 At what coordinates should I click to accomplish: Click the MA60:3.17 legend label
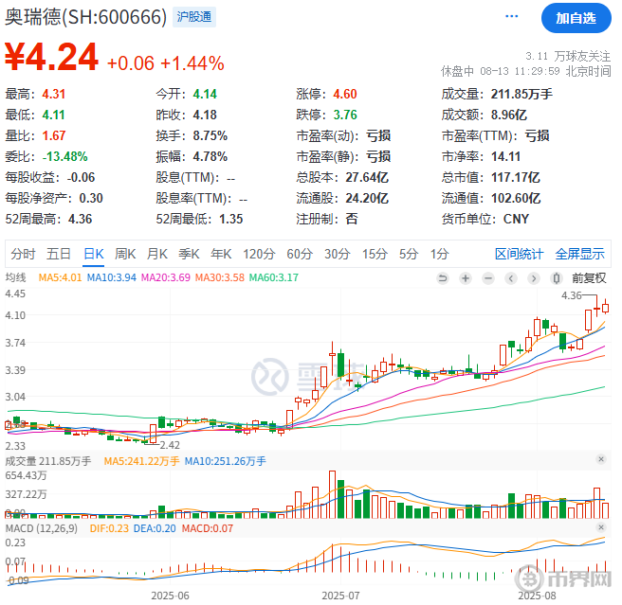point(274,277)
